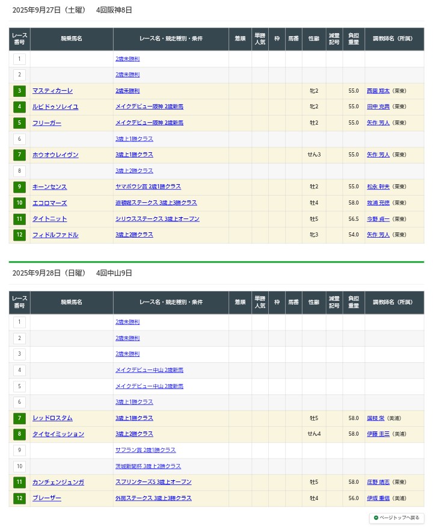The width and height of the screenshot is (433, 532).
Task: Select 牡5 cell in レッドロスタム row
Action: pos(314,418)
